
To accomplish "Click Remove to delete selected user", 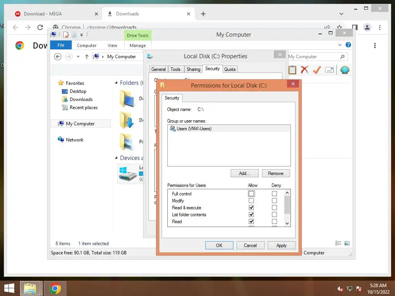I will (x=275, y=173).
